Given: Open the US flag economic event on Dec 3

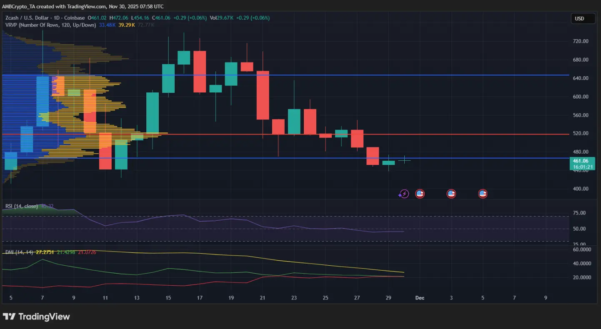Looking at the screenshot, I should 451,194.
